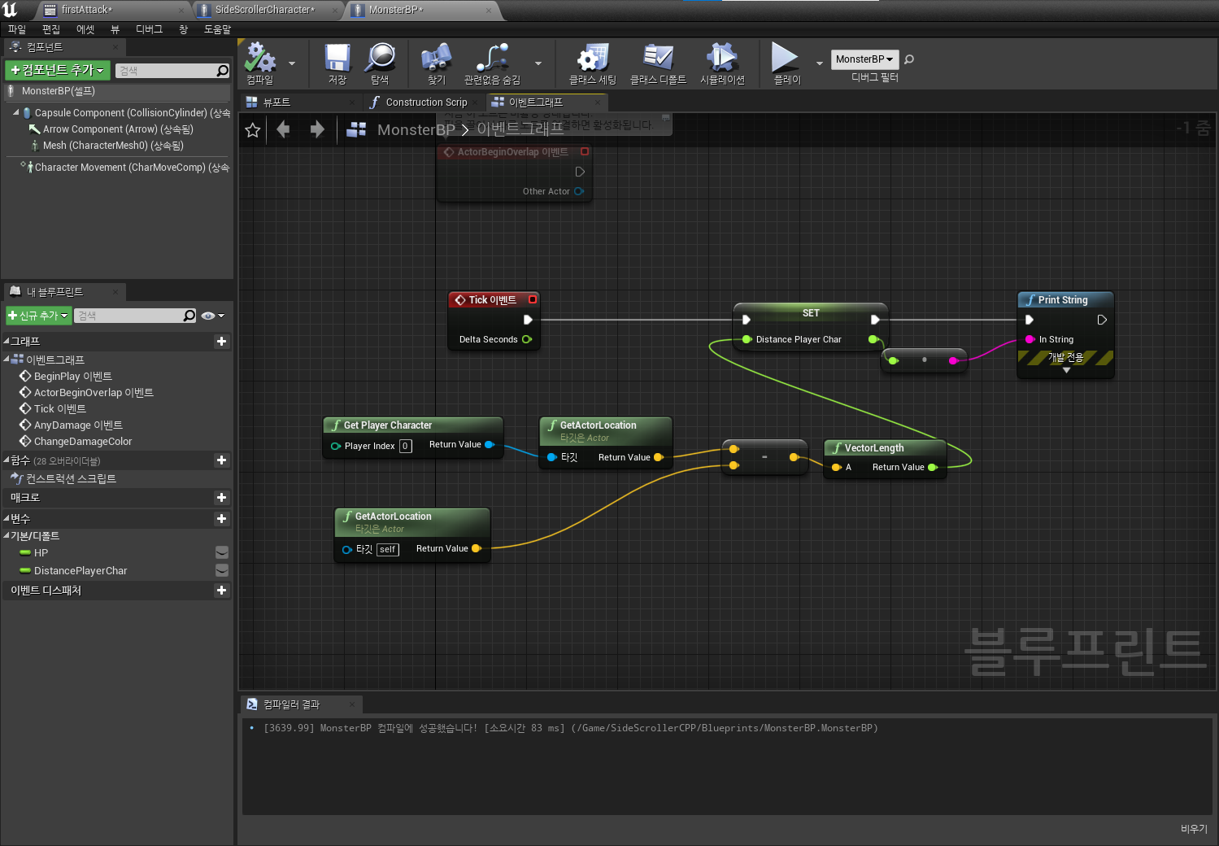Viewport: 1219px width, 846px height.
Task: Toggle DistancePlayerChar variable editable eye icon
Action: [x=222, y=570]
